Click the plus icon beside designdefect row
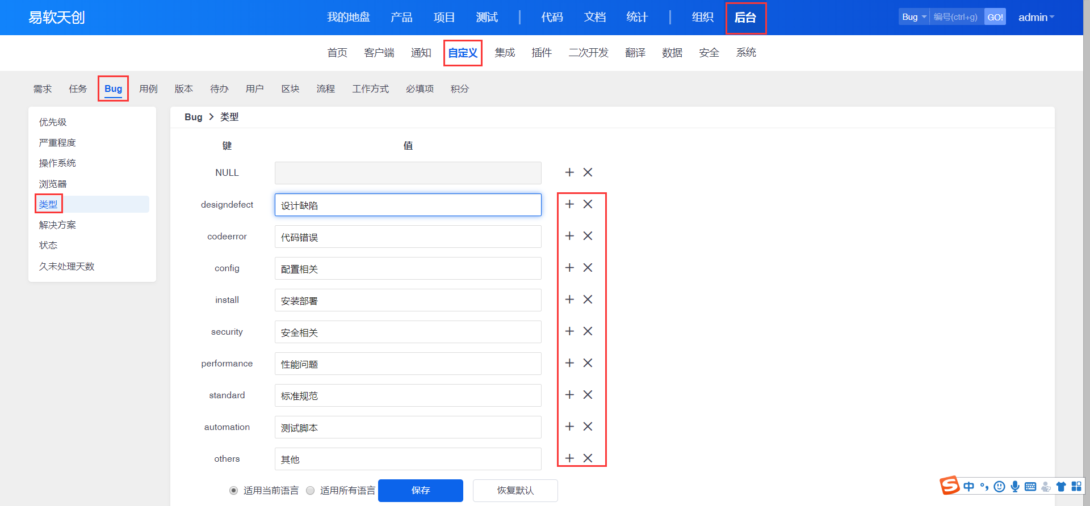The width and height of the screenshot is (1090, 506). (569, 204)
